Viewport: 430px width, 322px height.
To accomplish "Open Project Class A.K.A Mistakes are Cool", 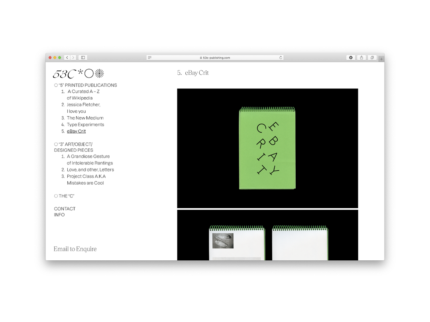I will pos(86,180).
